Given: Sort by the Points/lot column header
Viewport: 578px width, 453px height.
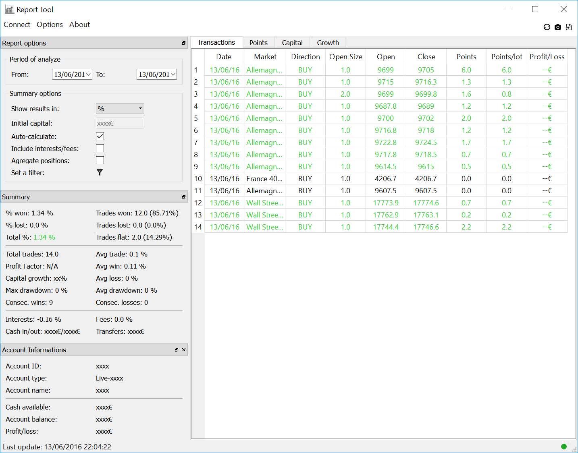Looking at the screenshot, I should click(507, 57).
